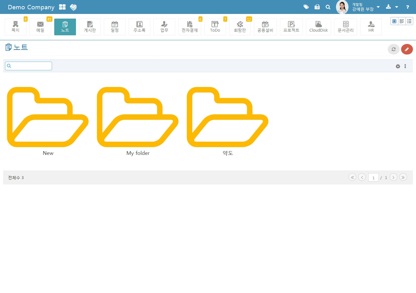Click the tag icon in the header
416x293 pixels.
[x=306, y=7]
